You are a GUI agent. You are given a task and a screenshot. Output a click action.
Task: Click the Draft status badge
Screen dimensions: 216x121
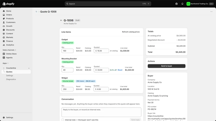[x=77, y=20]
